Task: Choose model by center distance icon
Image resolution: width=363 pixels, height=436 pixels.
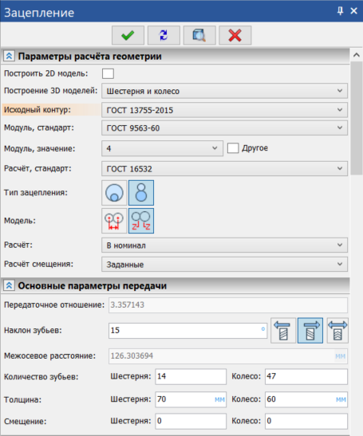Action: 114,221
